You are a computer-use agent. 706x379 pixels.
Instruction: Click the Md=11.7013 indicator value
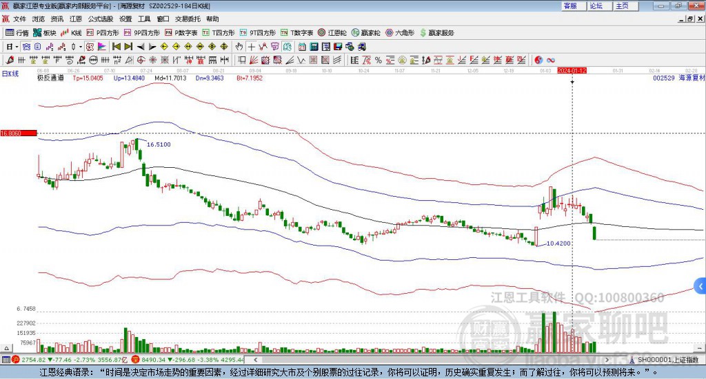click(x=170, y=78)
